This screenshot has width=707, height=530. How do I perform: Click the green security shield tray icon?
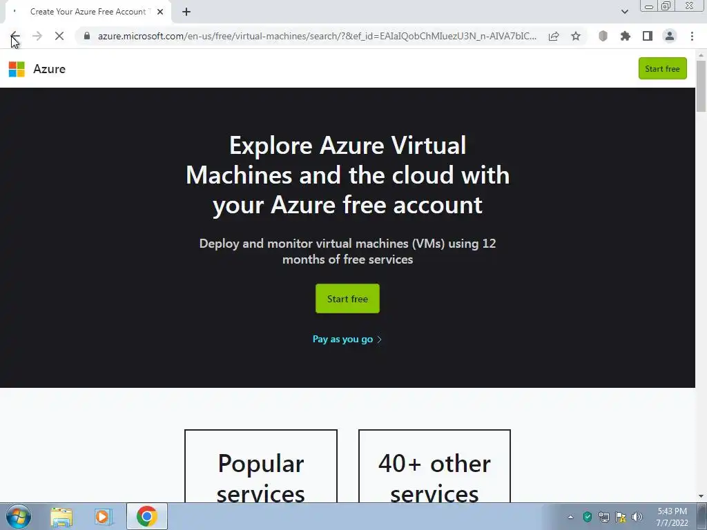[587, 517]
